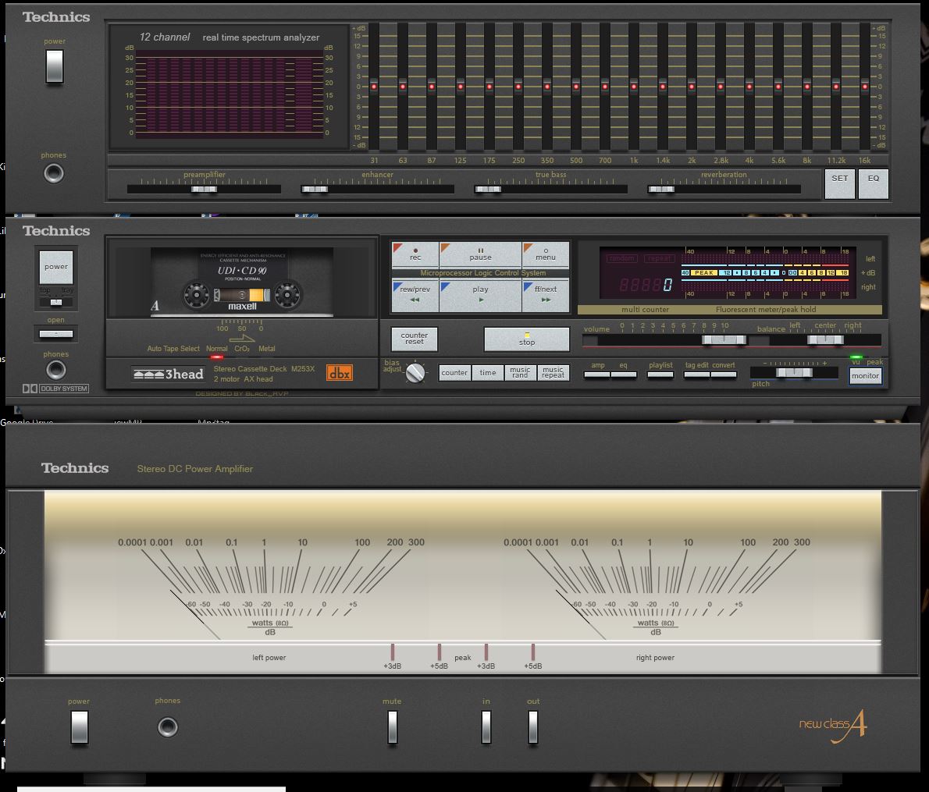The height and width of the screenshot is (792, 929).
Task: Click the 31 Hz equalizer band slider
Action: tap(374, 87)
